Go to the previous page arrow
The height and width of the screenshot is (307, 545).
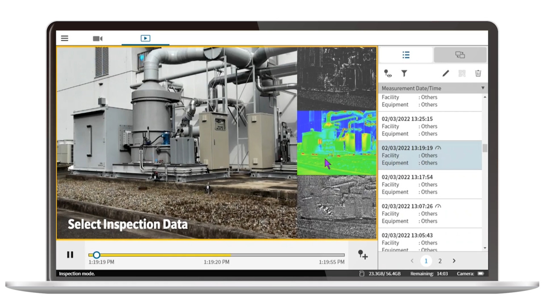412,261
